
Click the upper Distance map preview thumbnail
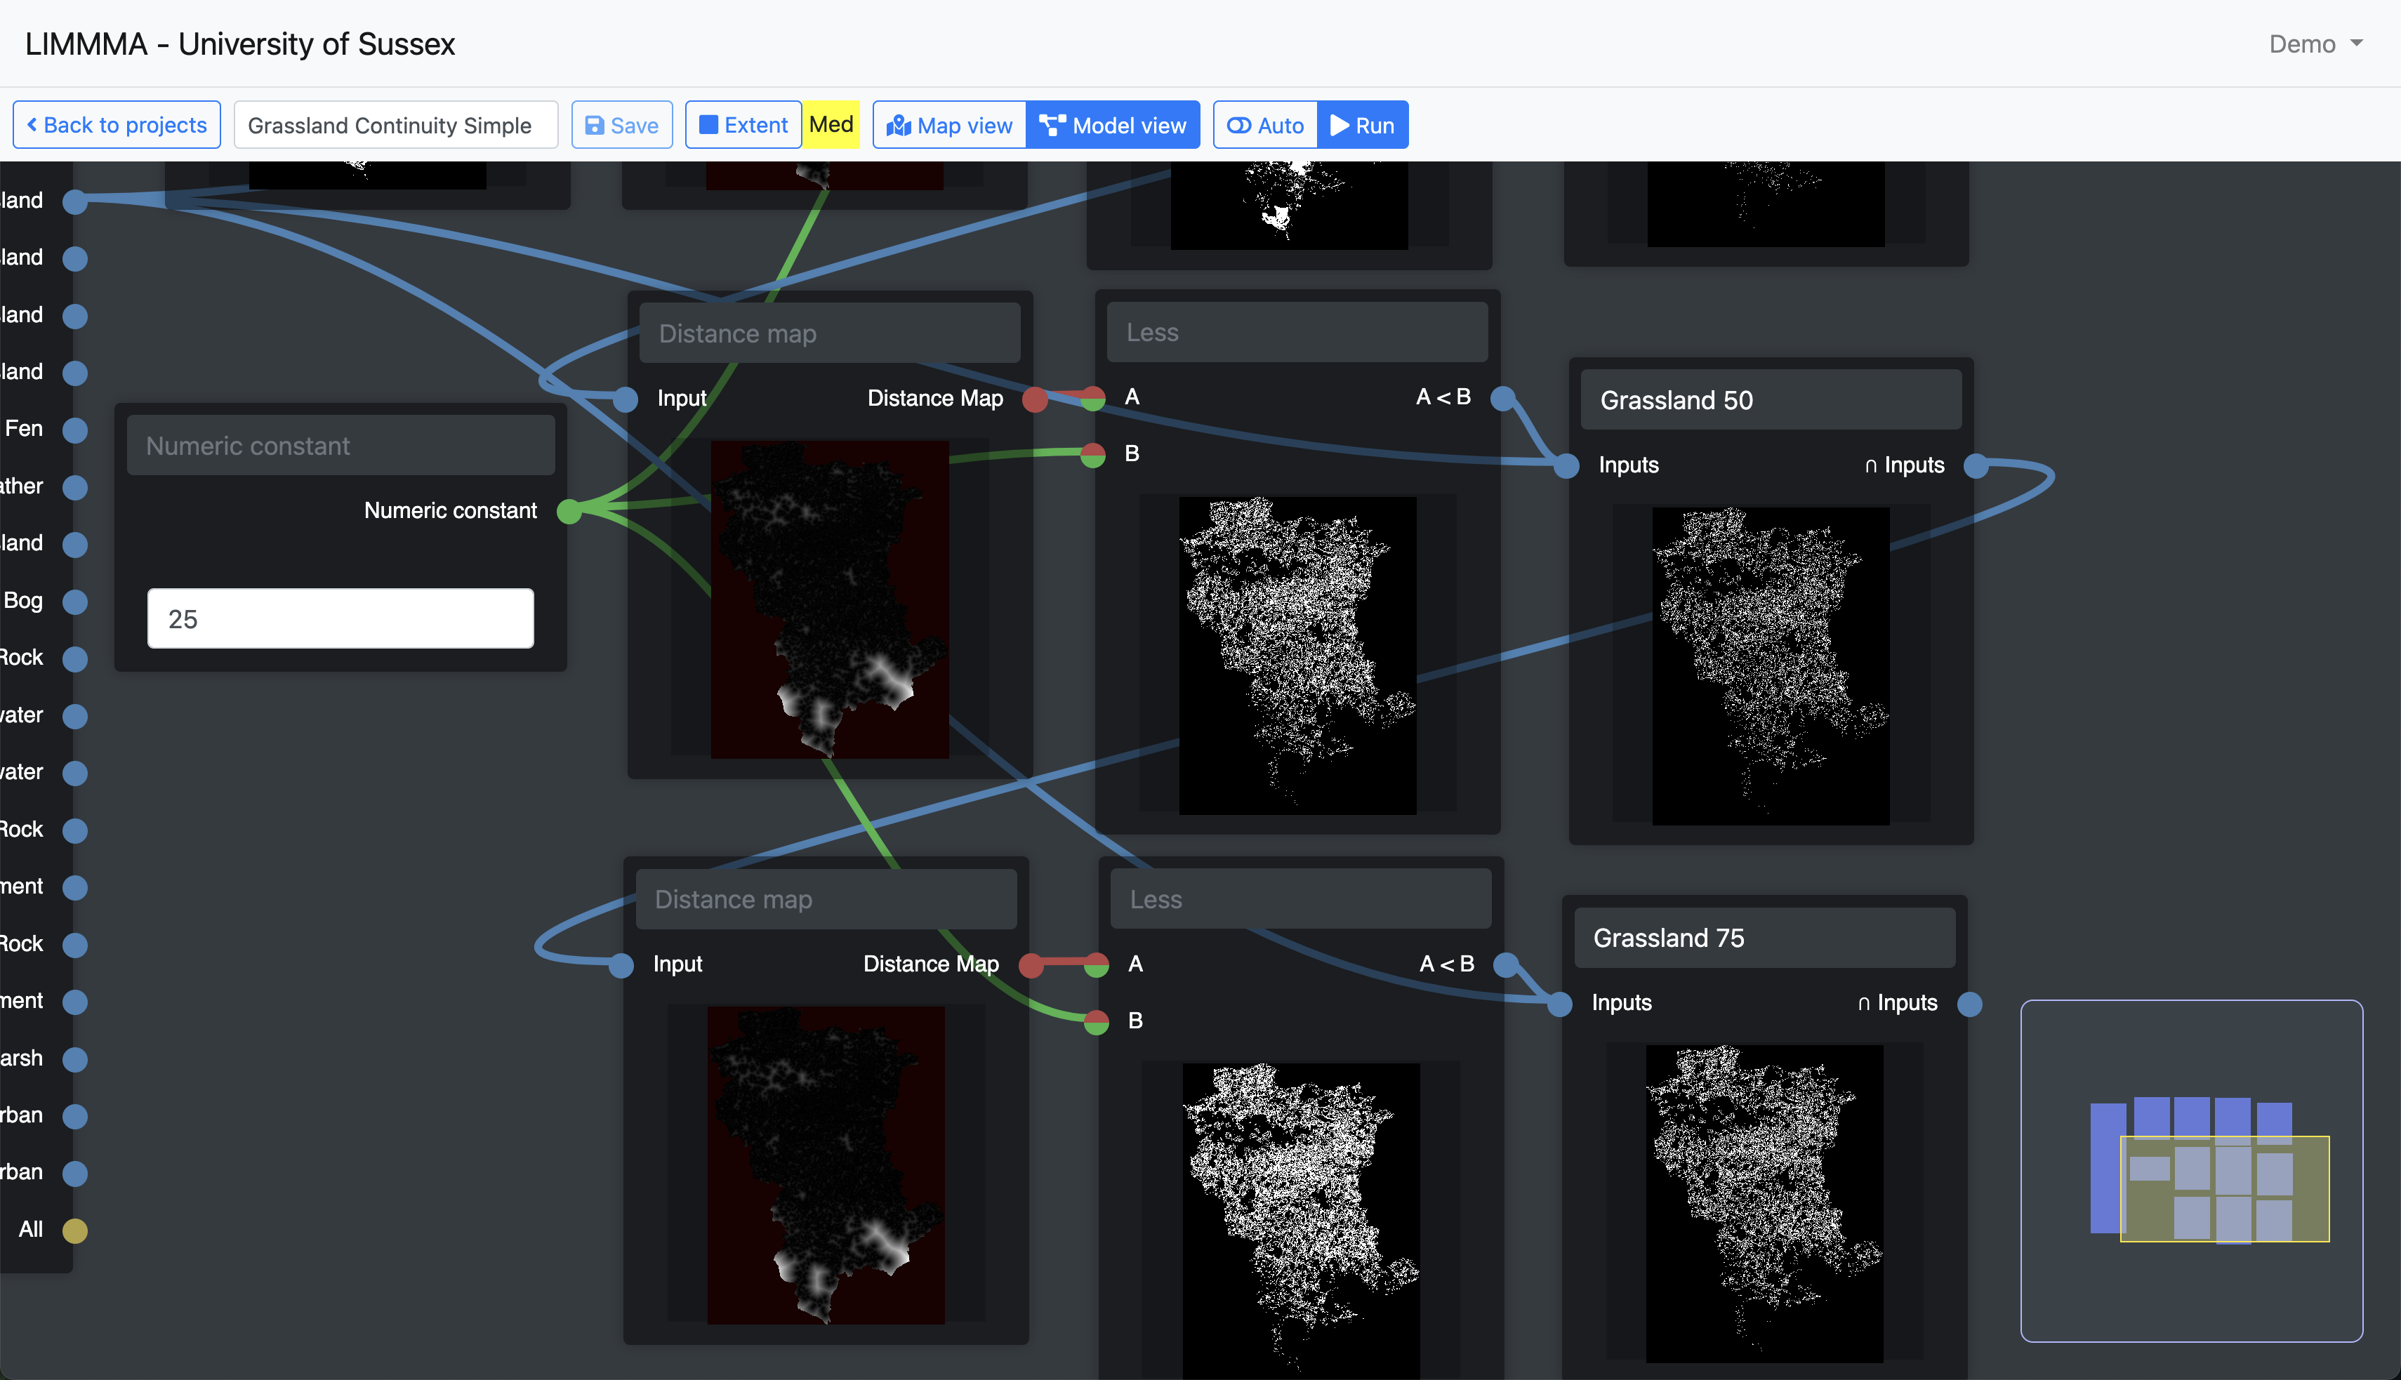point(829,599)
